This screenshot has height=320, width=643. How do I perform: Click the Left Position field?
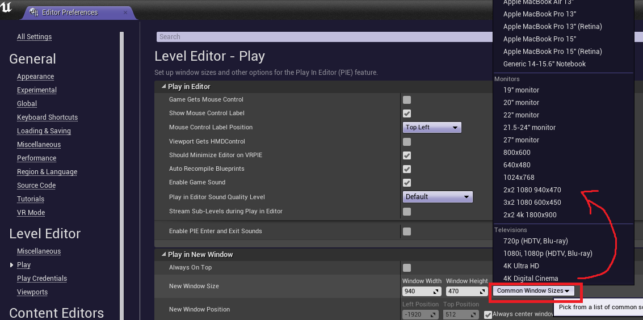[421, 315]
